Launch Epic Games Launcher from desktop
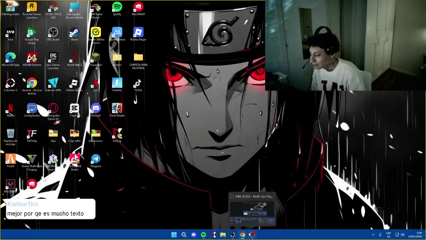The width and height of the screenshot is (426, 240). click(x=53, y=61)
